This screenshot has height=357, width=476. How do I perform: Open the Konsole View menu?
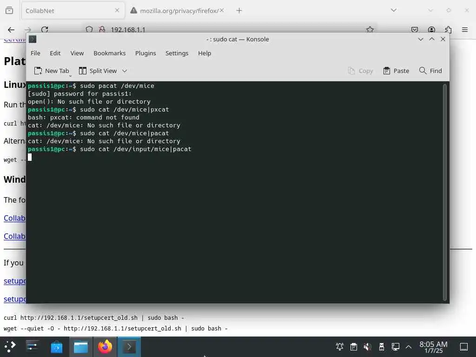point(77,53)
